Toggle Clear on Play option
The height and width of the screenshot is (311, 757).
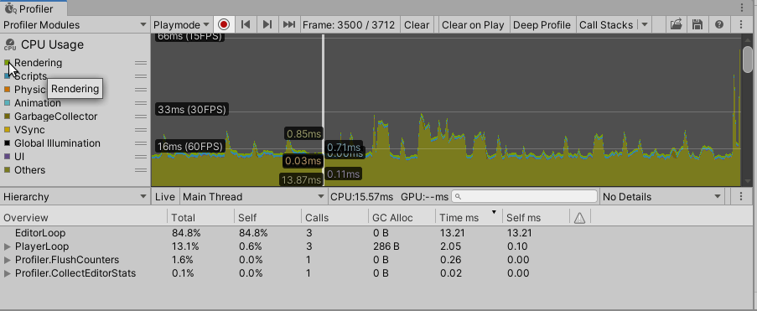pyautogui.click(x=473, y=24)
